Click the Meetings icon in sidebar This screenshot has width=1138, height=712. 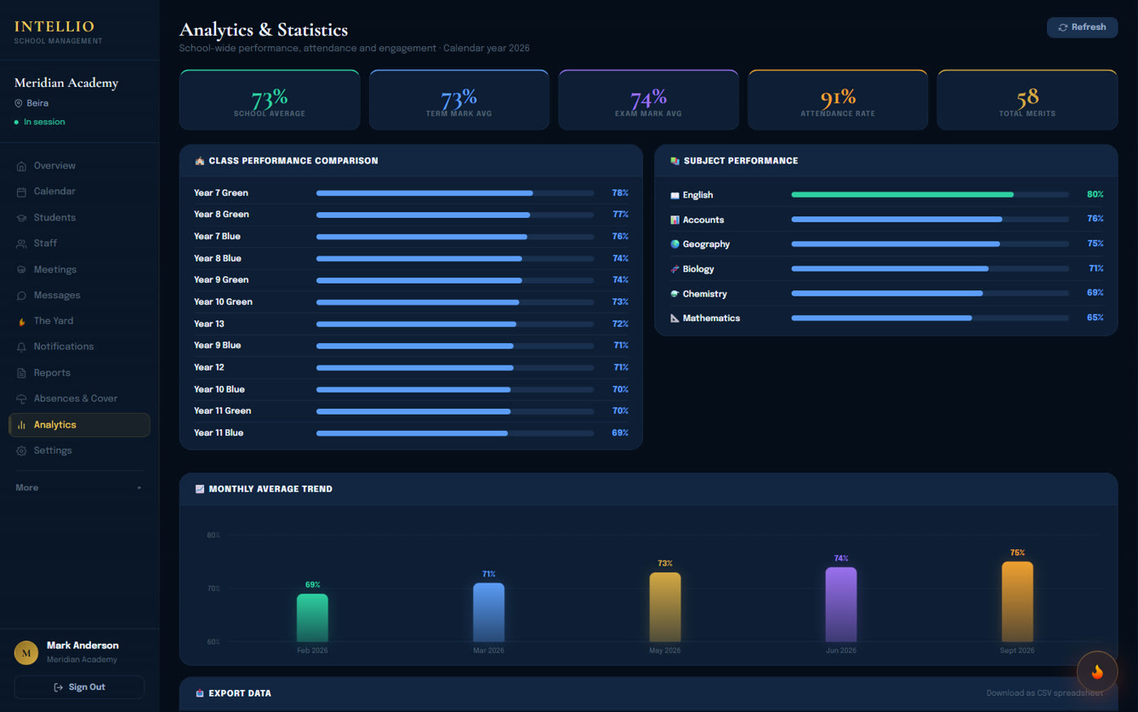tap(21, 270)
